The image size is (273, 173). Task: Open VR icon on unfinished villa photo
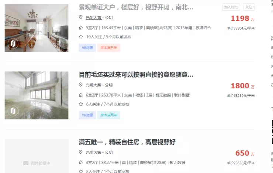point(13,111)
